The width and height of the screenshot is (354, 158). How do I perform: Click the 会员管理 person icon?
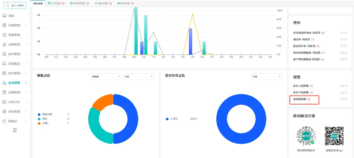4,83
